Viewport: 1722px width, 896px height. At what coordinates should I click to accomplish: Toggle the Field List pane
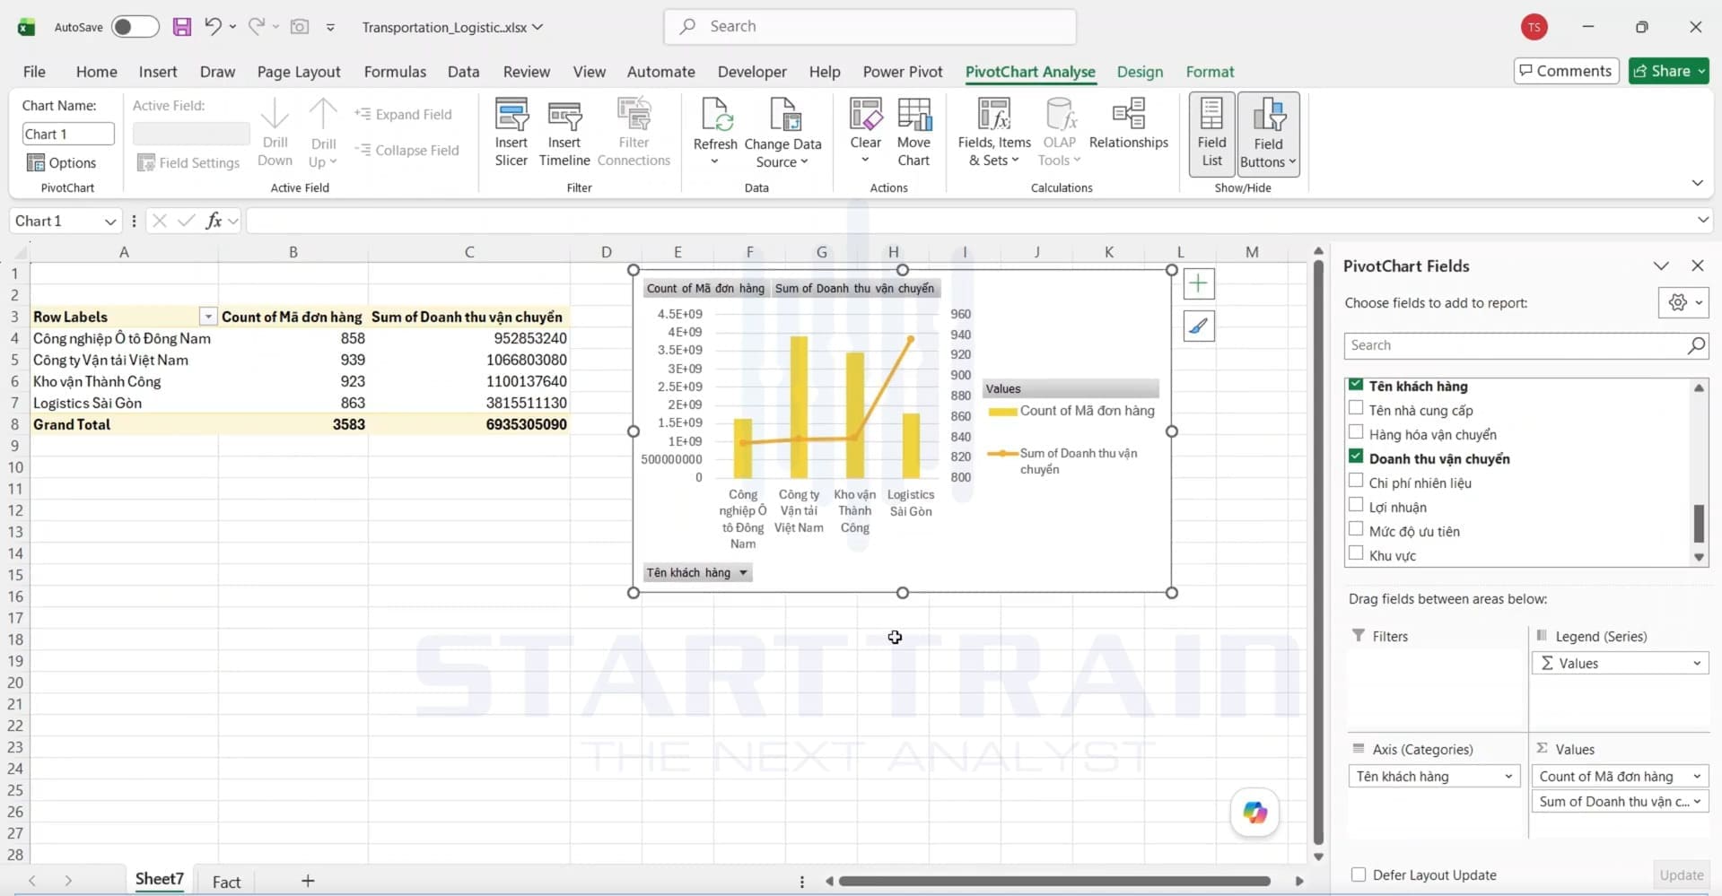click(x=1211, y=133)
